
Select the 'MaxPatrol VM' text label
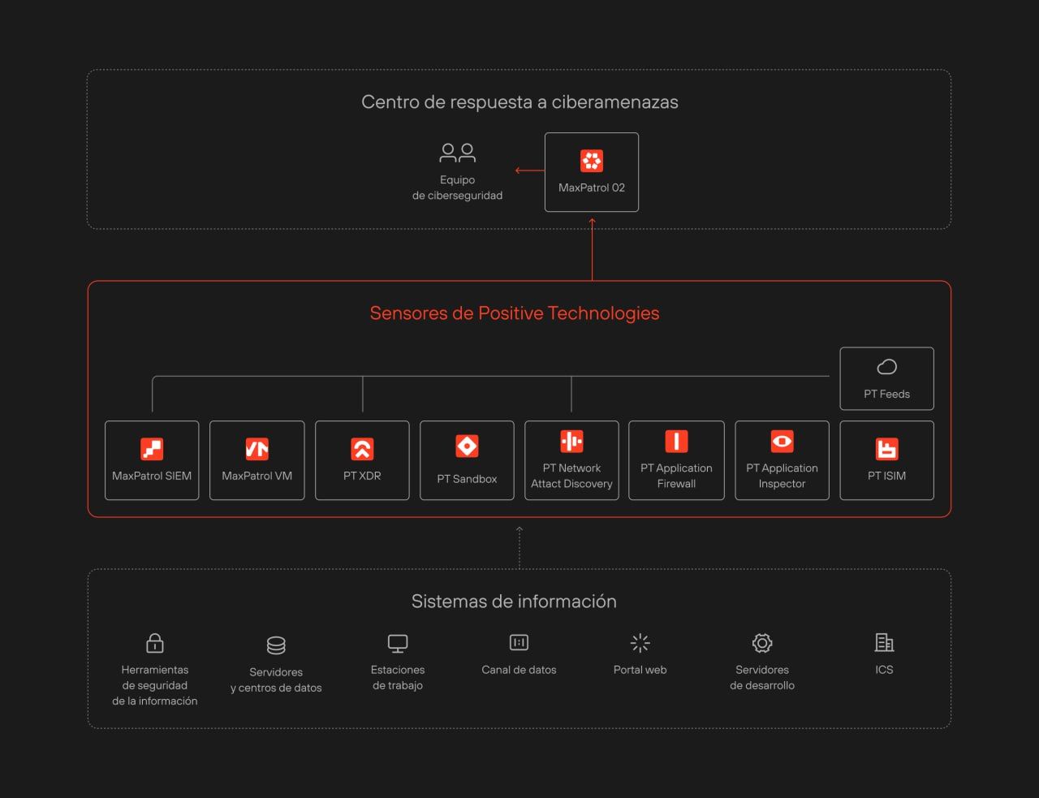257,476
